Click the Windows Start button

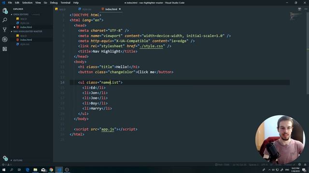(4, 170)
